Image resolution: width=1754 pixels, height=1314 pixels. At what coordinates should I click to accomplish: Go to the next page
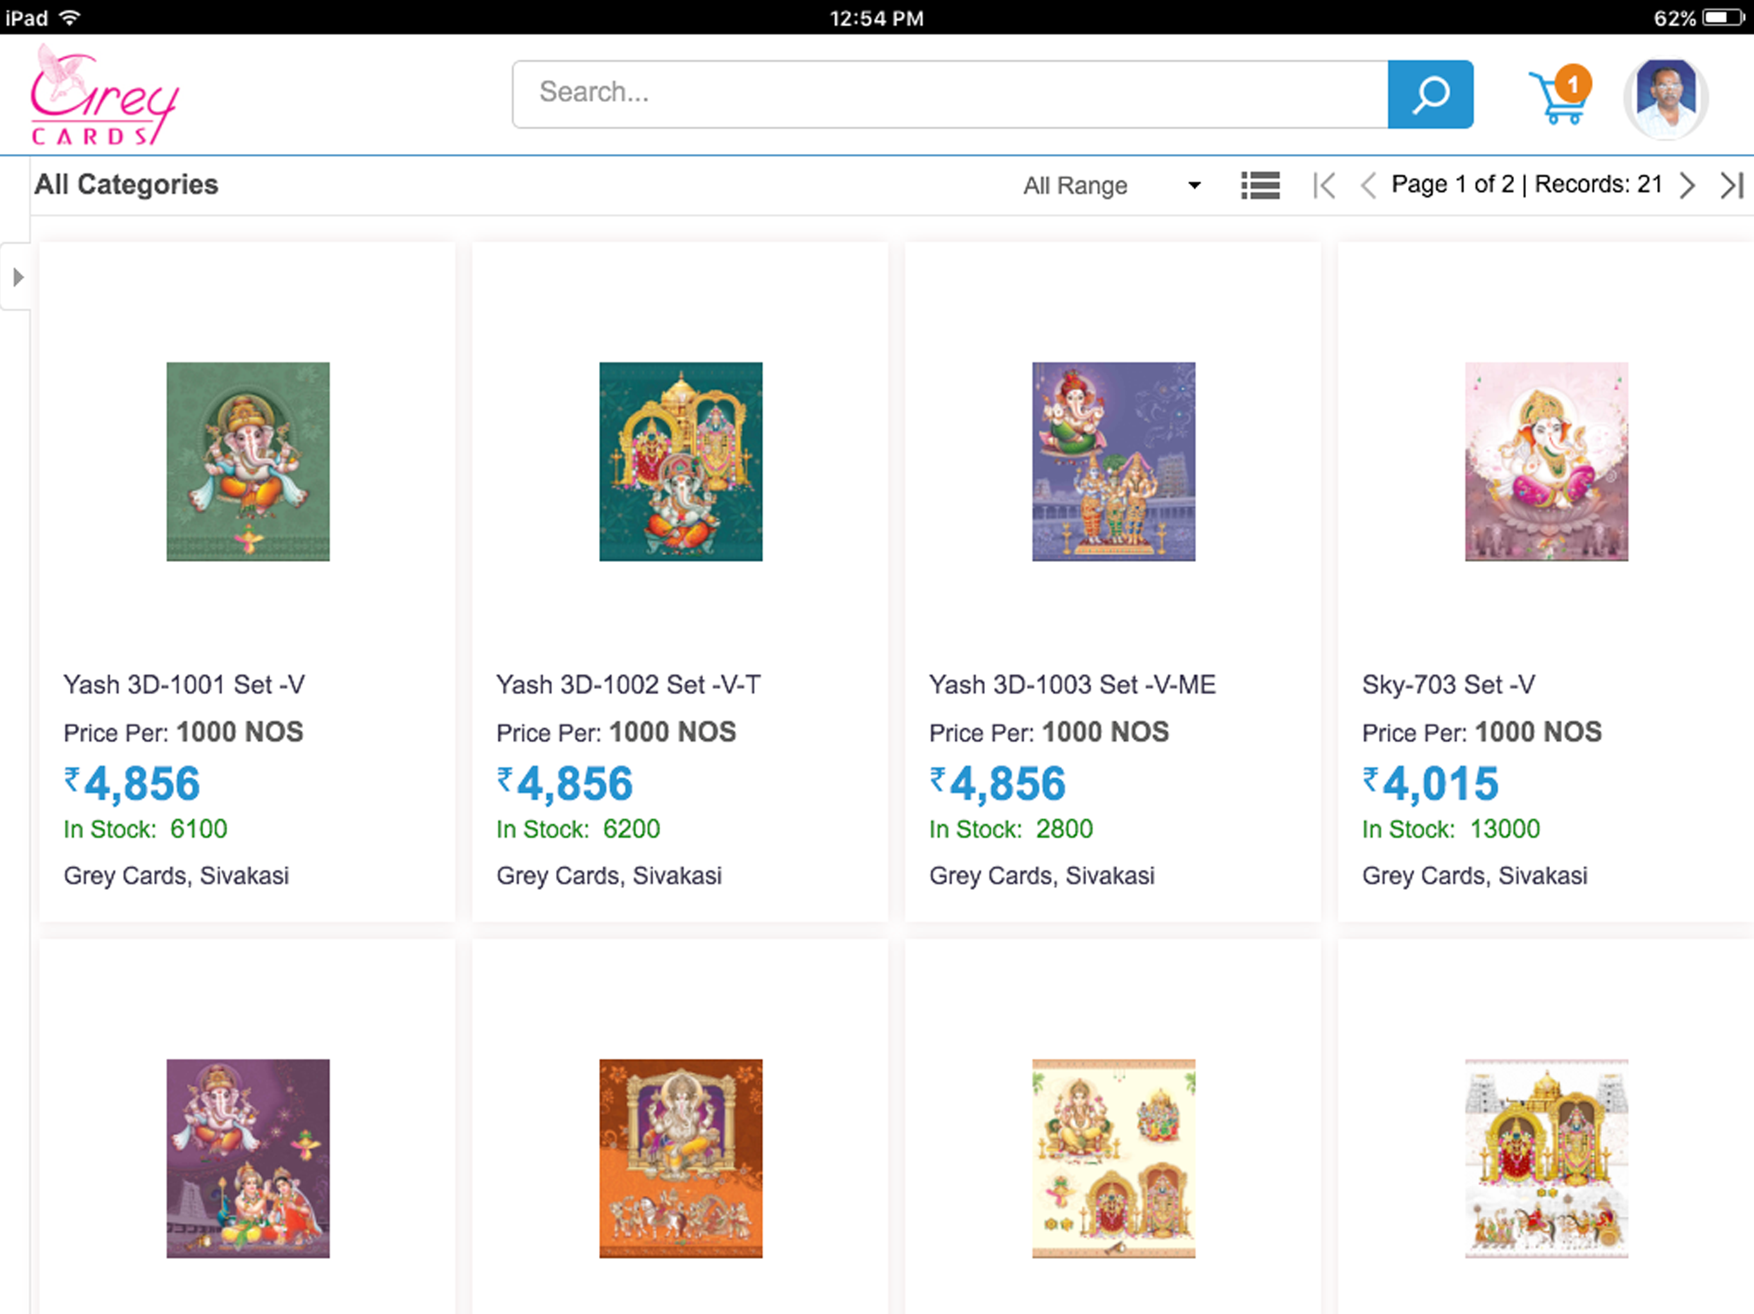tap(1687, 185)
